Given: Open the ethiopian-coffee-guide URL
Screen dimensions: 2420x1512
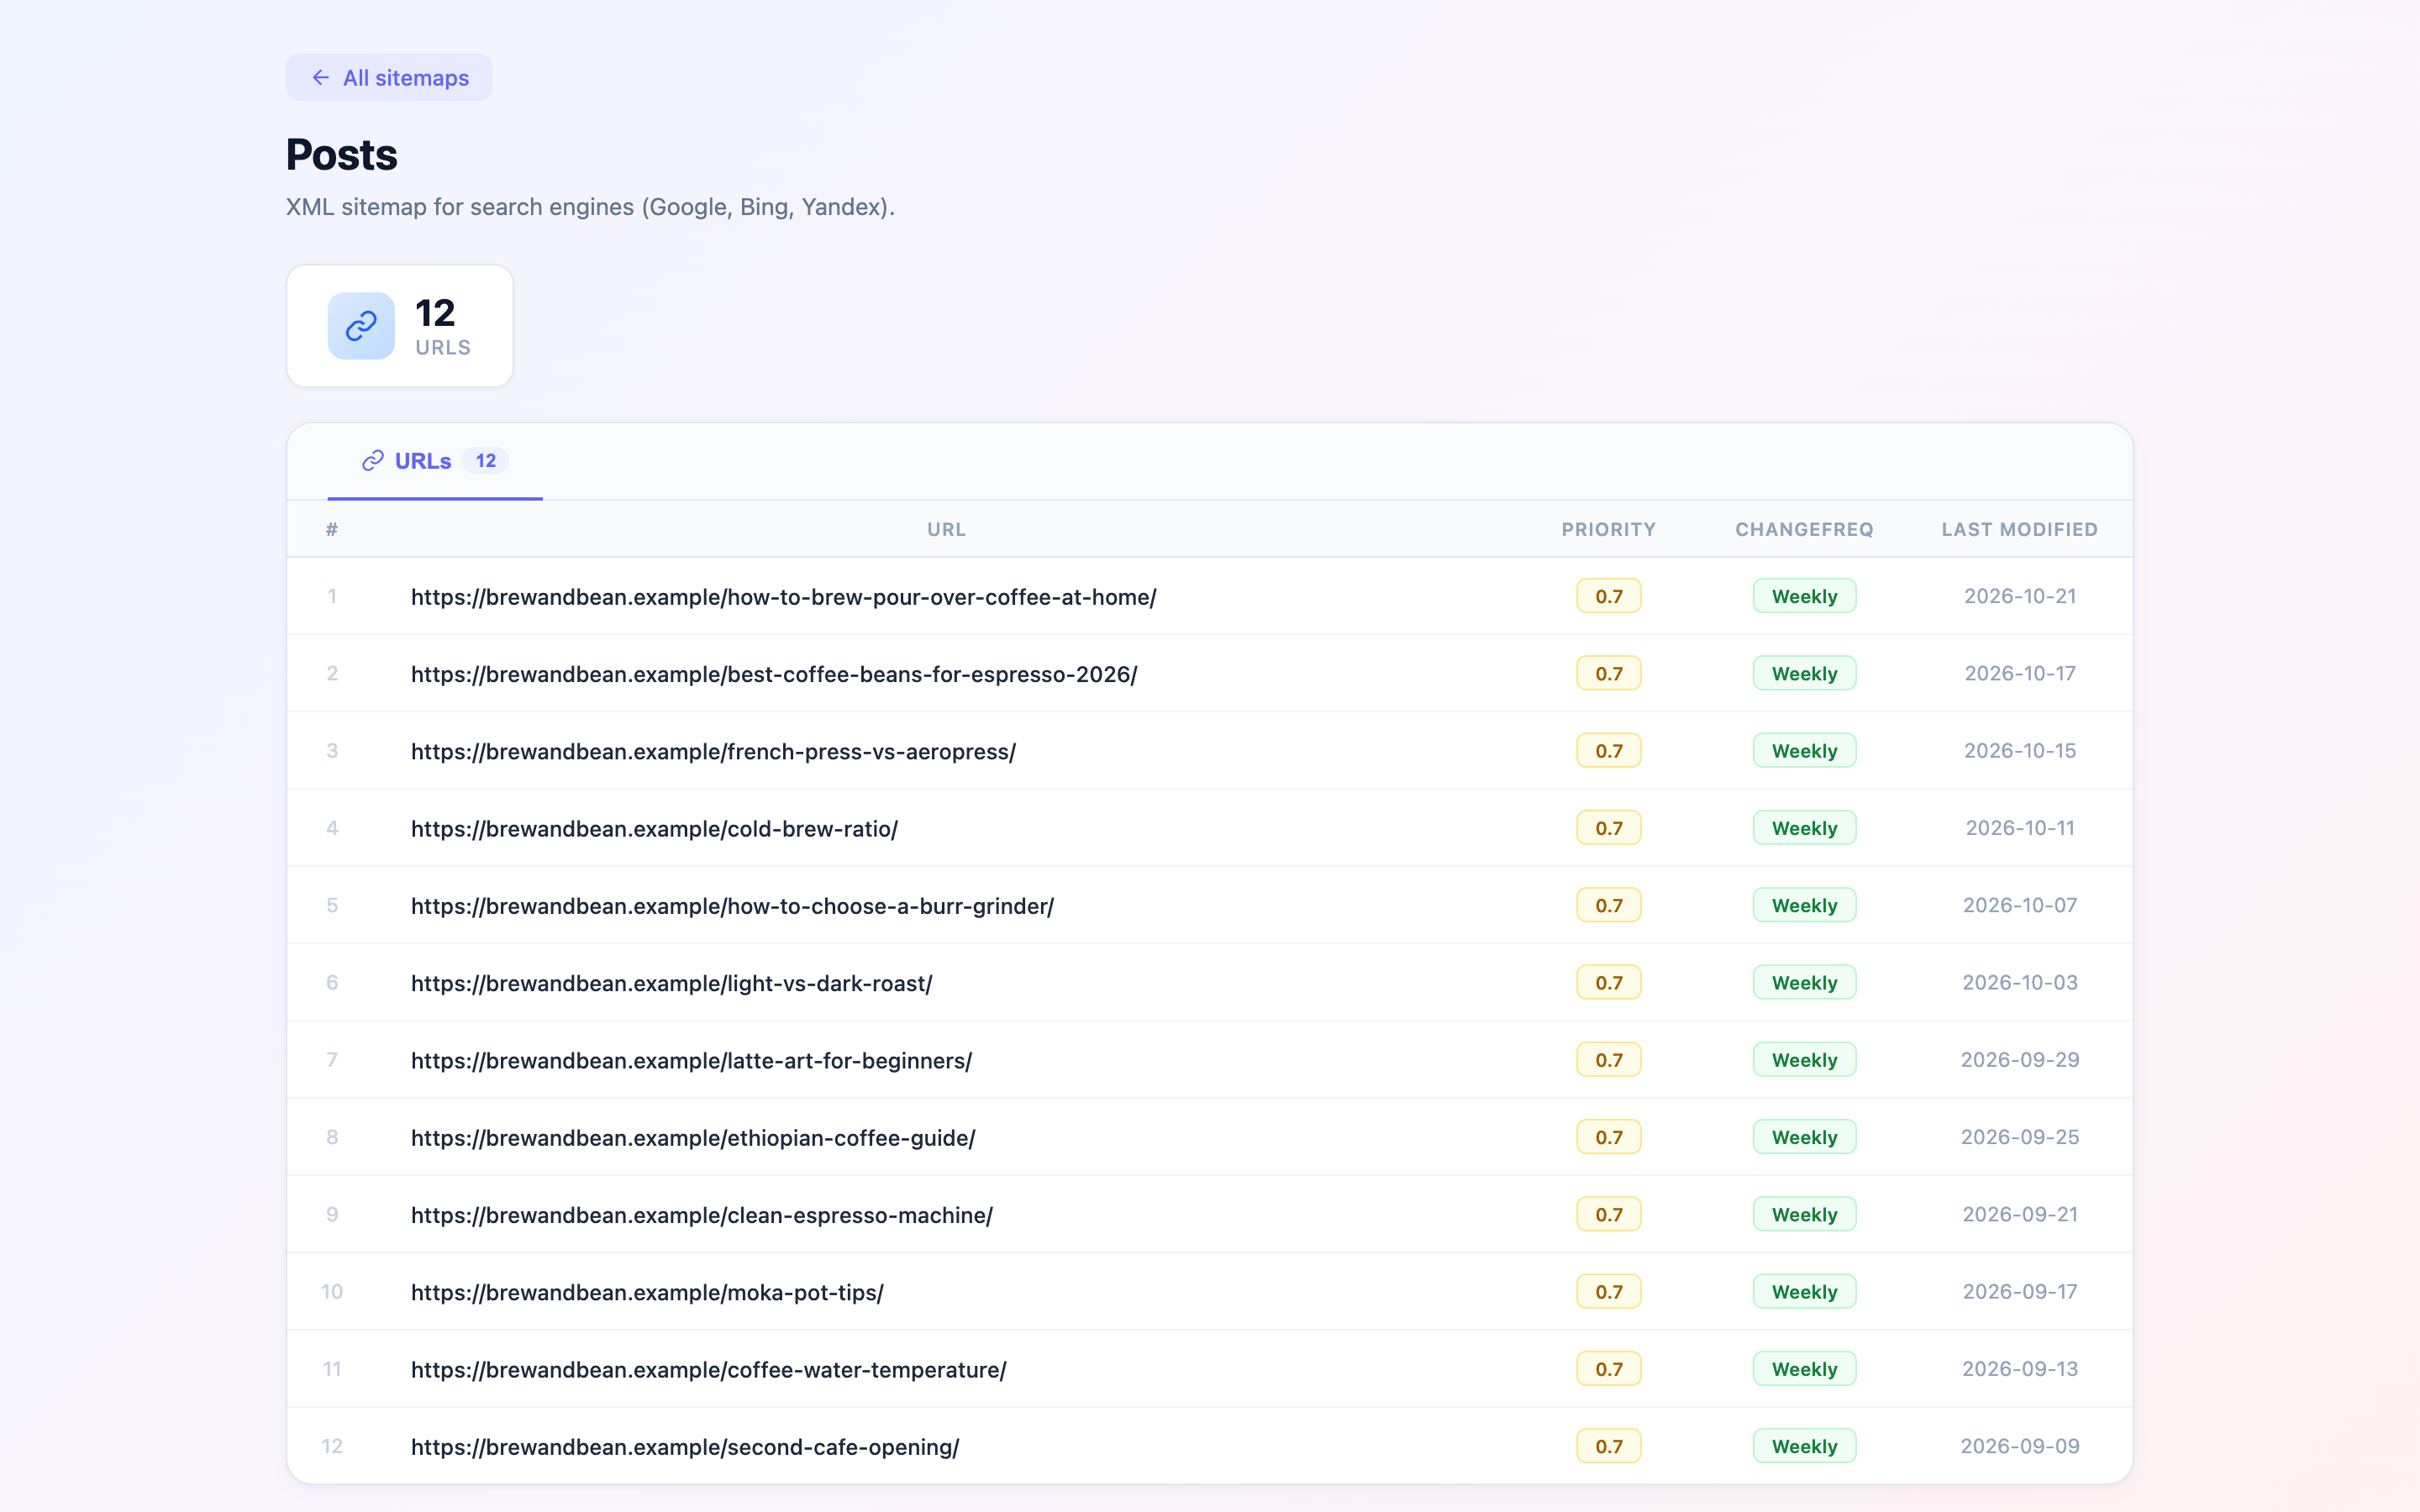Looking at the screenshot, I should 693,1138.
